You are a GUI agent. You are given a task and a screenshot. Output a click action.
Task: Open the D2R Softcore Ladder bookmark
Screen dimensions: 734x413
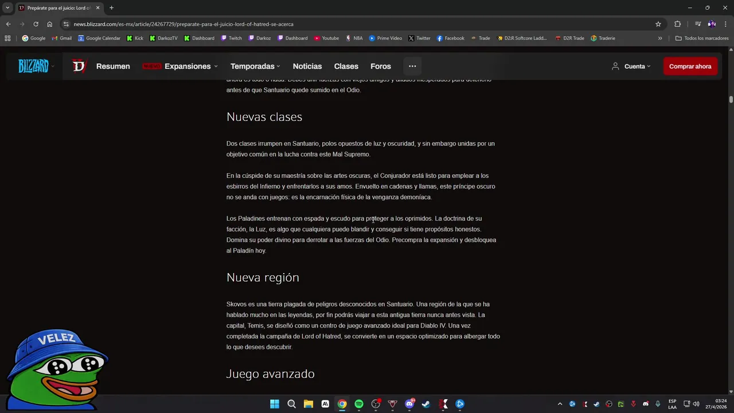pyautogui.click(x=522, y=38)
